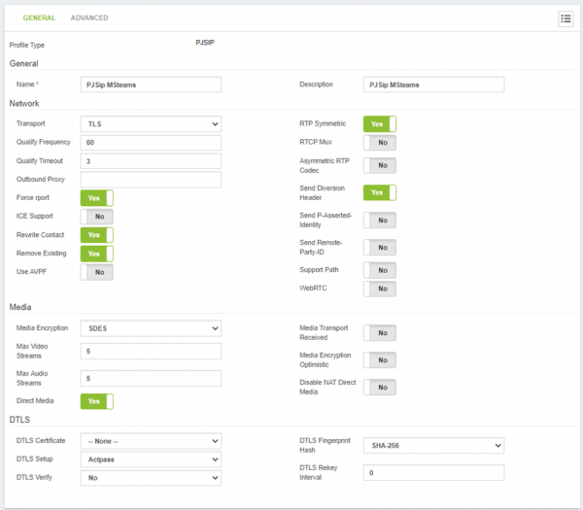Switch to the ADVANCED tab

click(x=89, y=17)
